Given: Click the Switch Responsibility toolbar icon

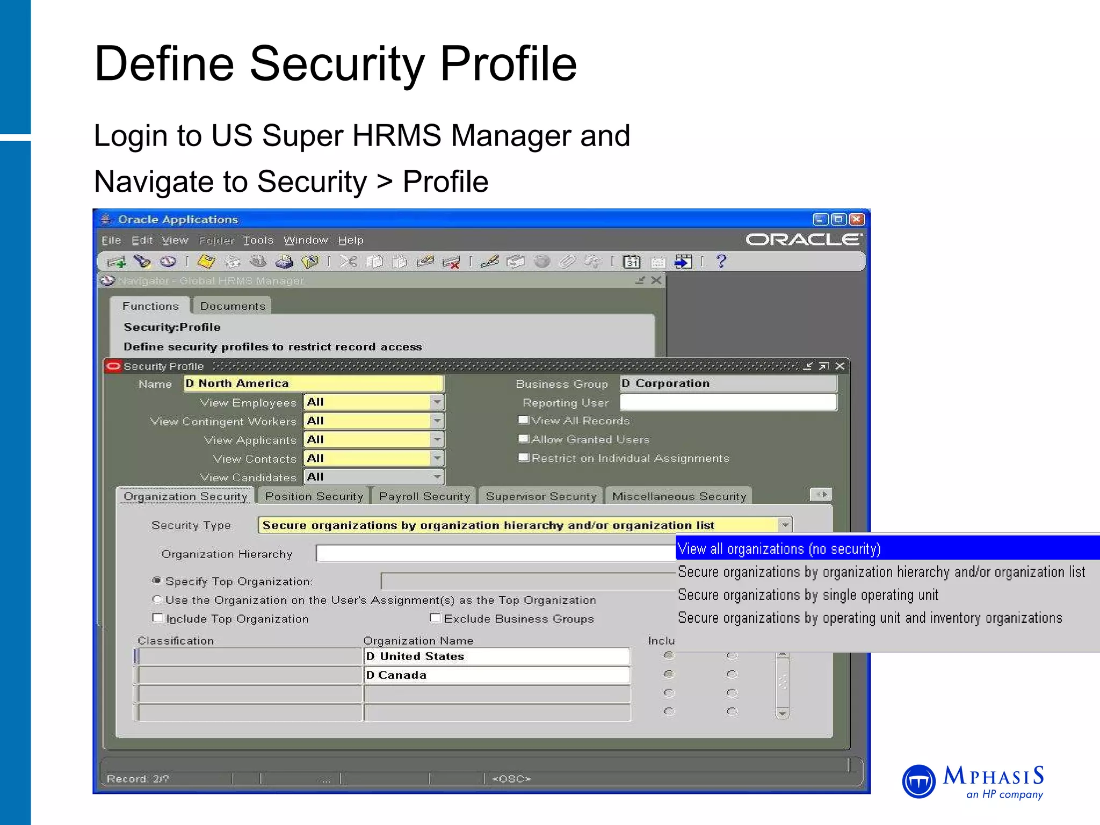Looking at the screenshot, I should pyautogui.click(x=258, y=262).
